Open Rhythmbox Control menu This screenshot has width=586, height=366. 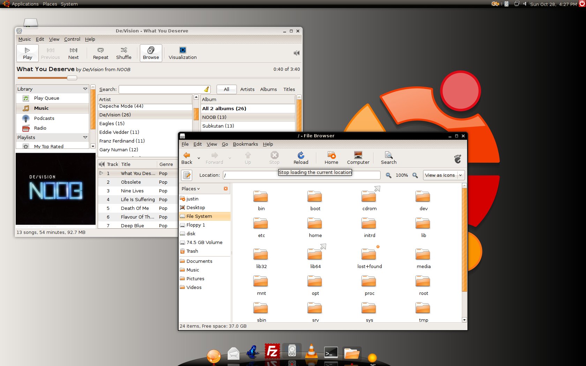(72, 39)
